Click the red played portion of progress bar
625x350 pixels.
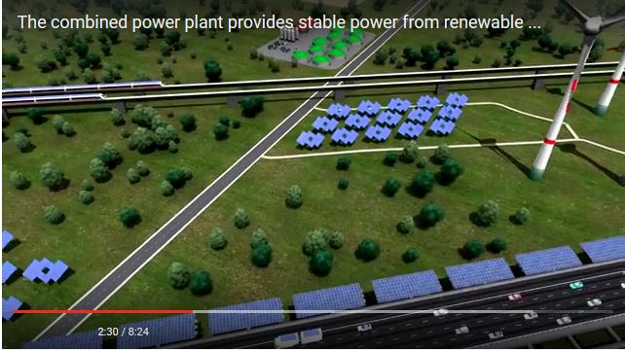(x=103, y=311)
